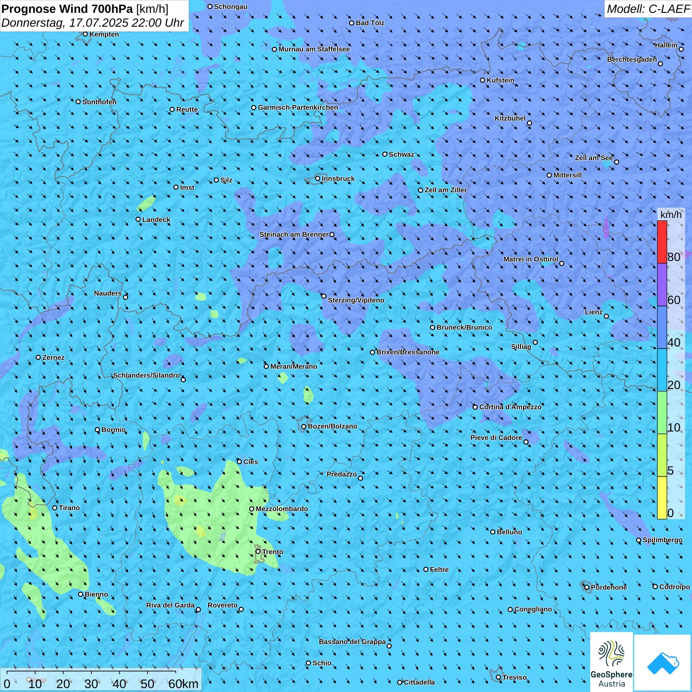Click the forecast date 'Donnerstag, 17.07.2025 22:00 Uhr'

point(93,23)
